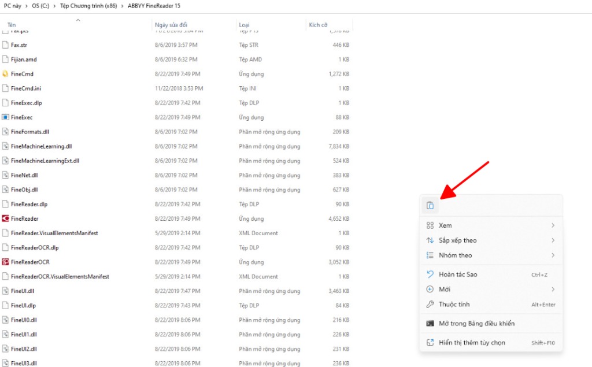Select Thuộc tính from context menu

coord(491,305)
